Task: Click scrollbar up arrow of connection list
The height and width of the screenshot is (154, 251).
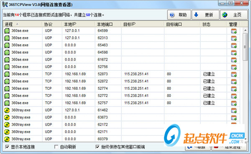Action: tap(245, 30)
